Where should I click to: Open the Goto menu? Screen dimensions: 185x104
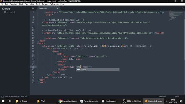tap(32, 4)
